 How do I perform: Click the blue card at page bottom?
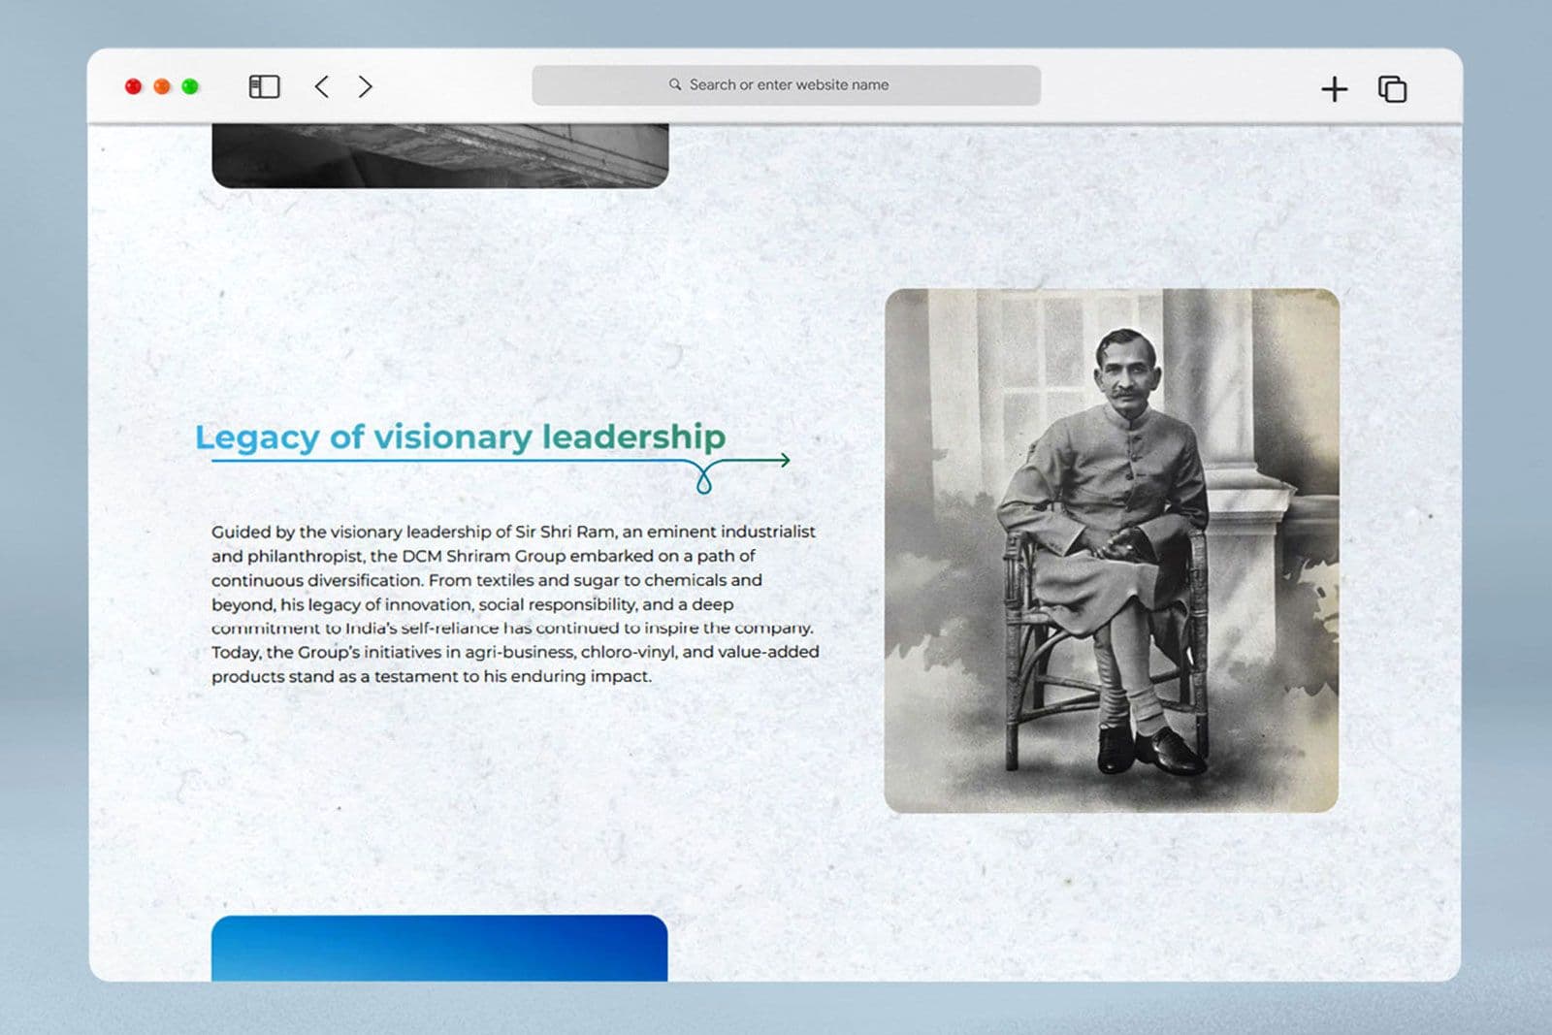[x=439, y=948]
